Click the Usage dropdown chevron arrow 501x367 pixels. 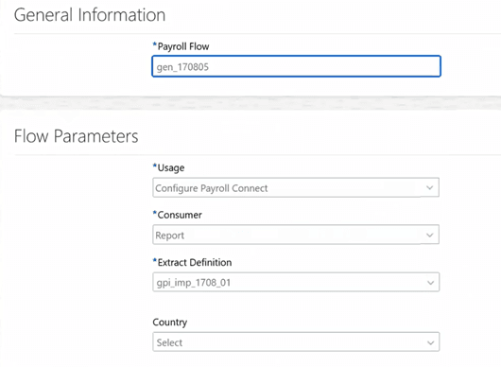[430, 187]
